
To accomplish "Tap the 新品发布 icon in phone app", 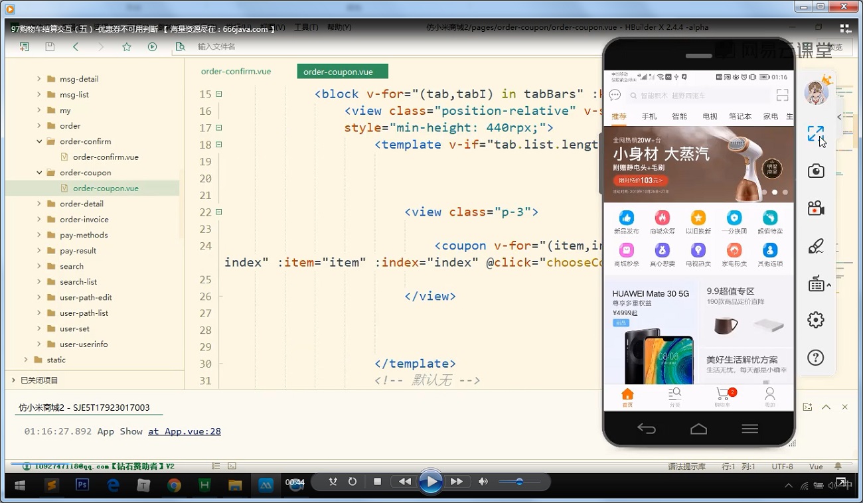I will click(x=626, y=223).
